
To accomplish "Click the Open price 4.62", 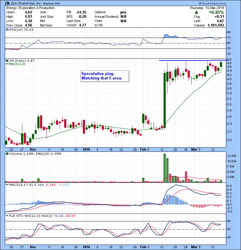I will pyautogui.click(x=28, y=12).
